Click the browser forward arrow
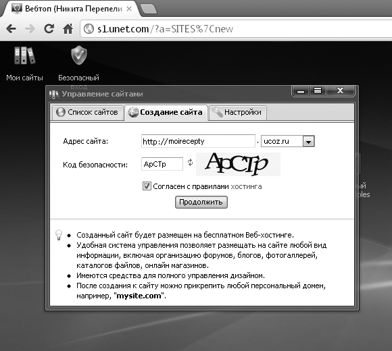Viewport: 392px width, 351px height. pos(30,29)
